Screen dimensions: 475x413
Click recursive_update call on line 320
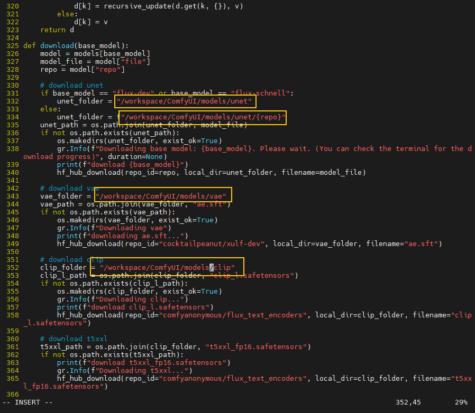tap(173, 6)
